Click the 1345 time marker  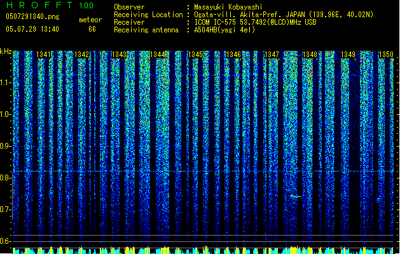pyautogui.click(x=195, y=55)
